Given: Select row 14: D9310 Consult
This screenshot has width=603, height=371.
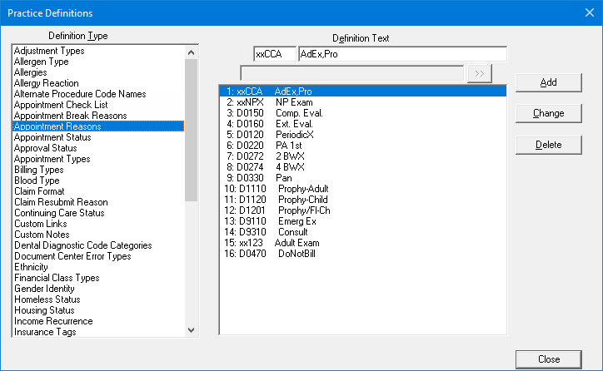Looking at the screenshot, I should click(x=363, y=232).
